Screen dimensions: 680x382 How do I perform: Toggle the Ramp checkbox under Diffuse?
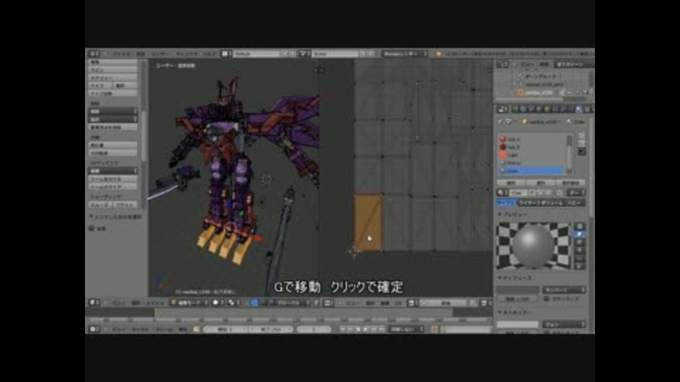(546, 299)
